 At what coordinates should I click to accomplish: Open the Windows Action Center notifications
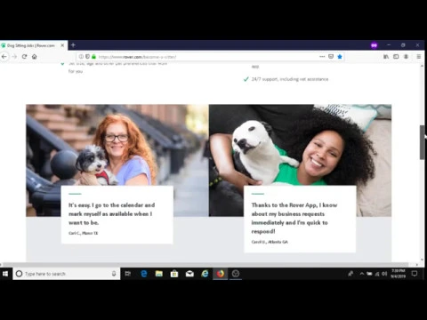415,274
